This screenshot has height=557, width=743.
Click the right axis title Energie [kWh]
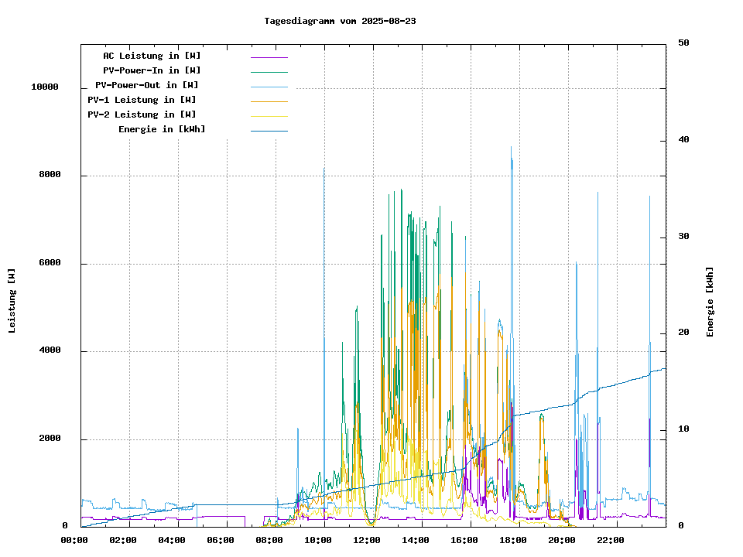point(710,302)
